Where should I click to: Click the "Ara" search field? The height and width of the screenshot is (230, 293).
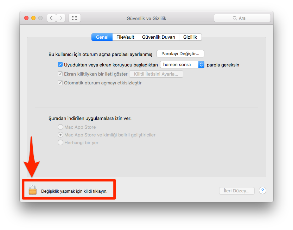click(x=242, y=18)
